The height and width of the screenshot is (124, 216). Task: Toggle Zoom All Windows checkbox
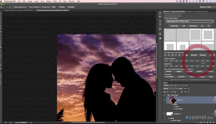[x=28, y=7]
